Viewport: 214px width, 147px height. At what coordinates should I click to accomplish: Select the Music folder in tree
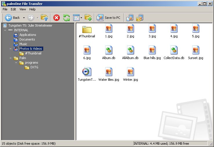click(23, 44)
